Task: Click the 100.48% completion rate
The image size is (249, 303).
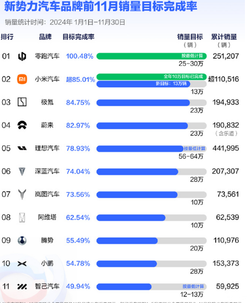Action: 80,56
